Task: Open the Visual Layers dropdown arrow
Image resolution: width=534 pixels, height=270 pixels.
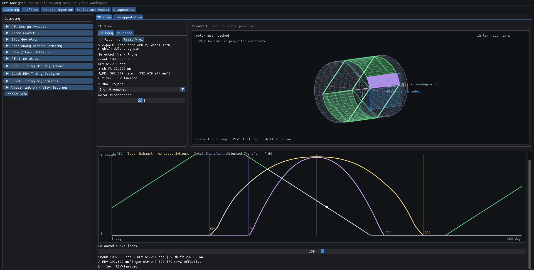Action: pos(183,89)
